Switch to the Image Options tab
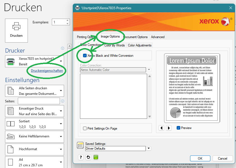This screenshot has height=168, width=236. (x=110, y=36)
